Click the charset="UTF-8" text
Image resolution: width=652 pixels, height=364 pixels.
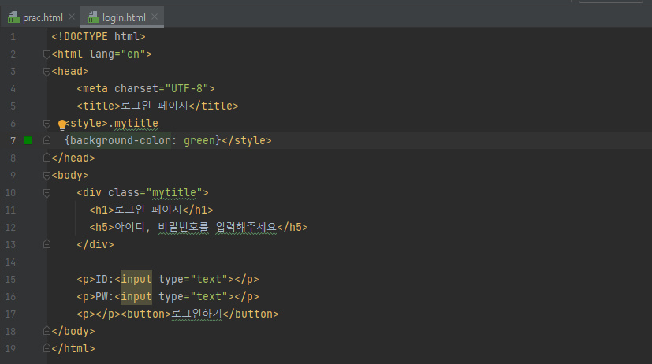tap(162, 88)
